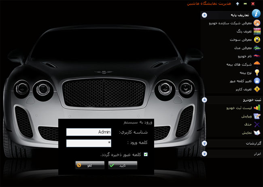Click the edit note icon for ویرایش

tap(257, 116)
